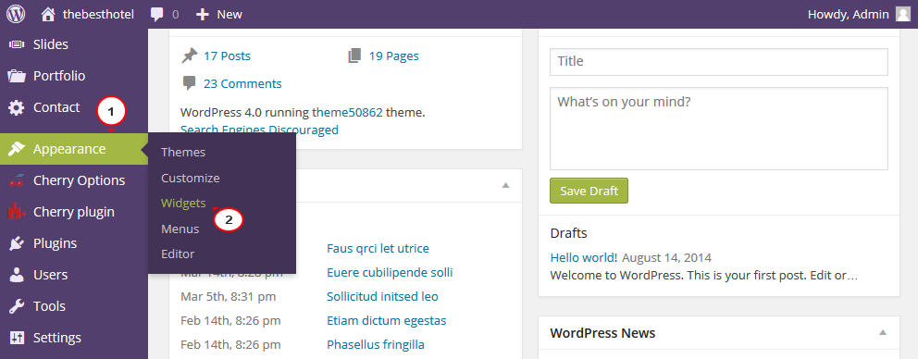
Task: Click the comment icon beside 23 Comments
Action: 189,83
